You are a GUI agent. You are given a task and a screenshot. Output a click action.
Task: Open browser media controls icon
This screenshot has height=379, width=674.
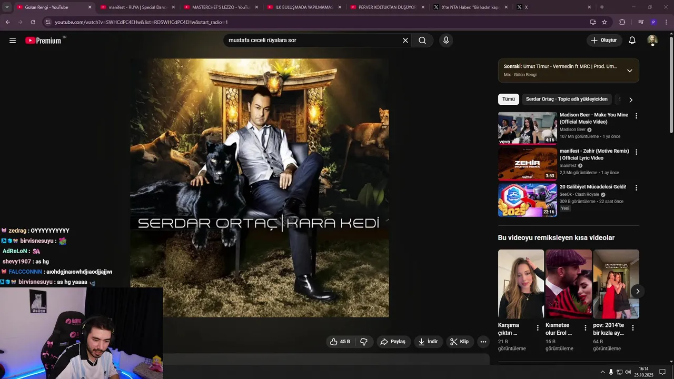(641, 22)
